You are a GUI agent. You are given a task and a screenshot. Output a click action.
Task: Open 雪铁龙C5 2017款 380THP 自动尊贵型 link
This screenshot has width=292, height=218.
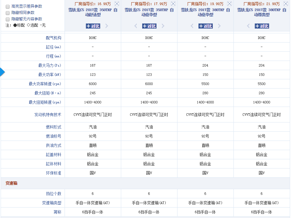tap(262, 12)
